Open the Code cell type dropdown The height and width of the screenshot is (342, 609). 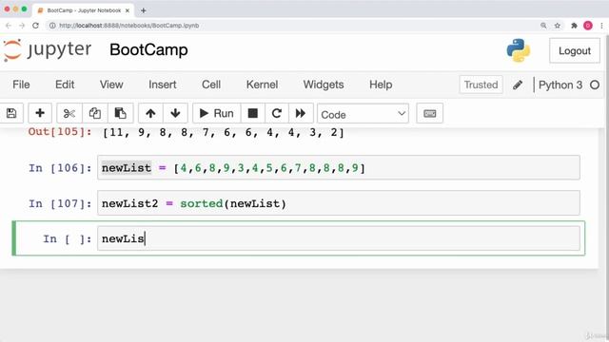tap(363, 114)
